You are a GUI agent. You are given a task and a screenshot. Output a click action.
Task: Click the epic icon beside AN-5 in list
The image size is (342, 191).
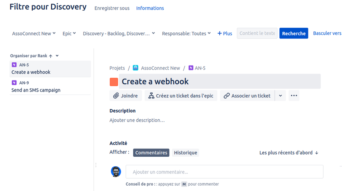coord(14,65)
